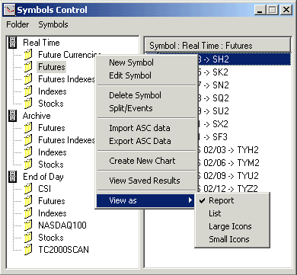Click the Symbols Control title bar app icon
Viewport: 297px width, 275px height.
10,10
